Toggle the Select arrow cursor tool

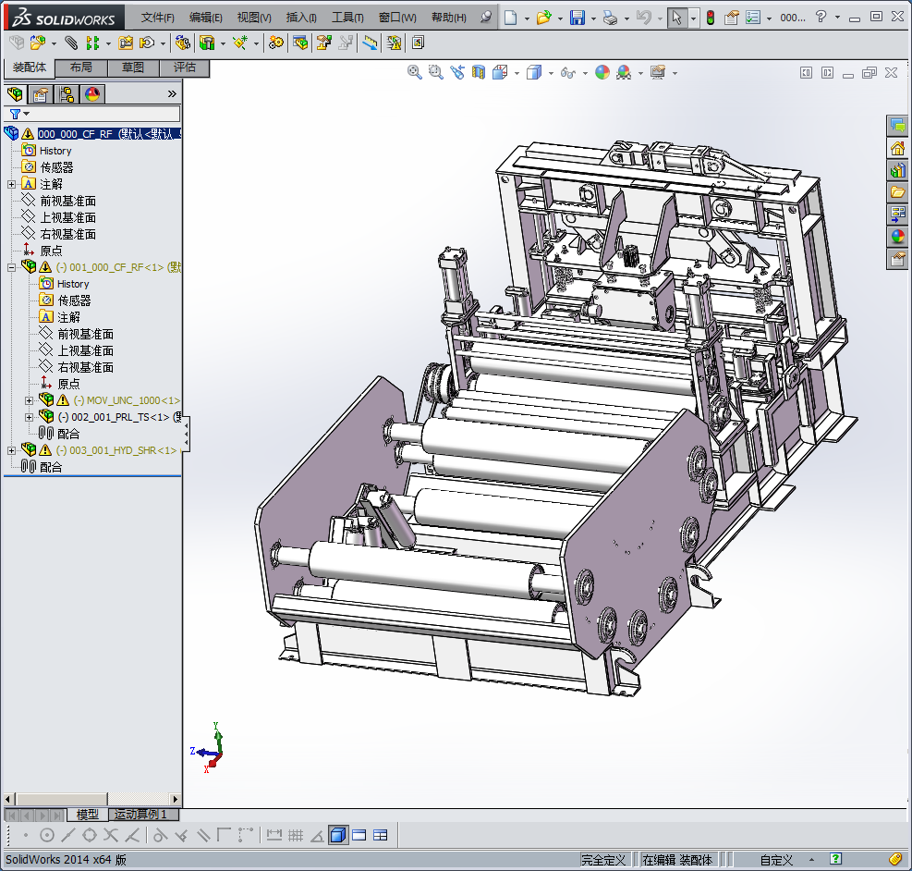(x=677, y=18)
